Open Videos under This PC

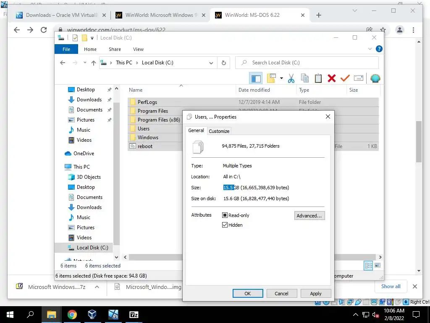pos(84,237)
